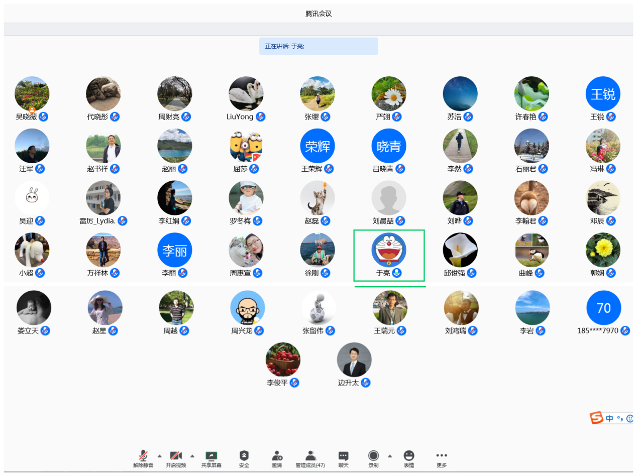Click the participant name 边升太
637x476 pixels.
348,383
